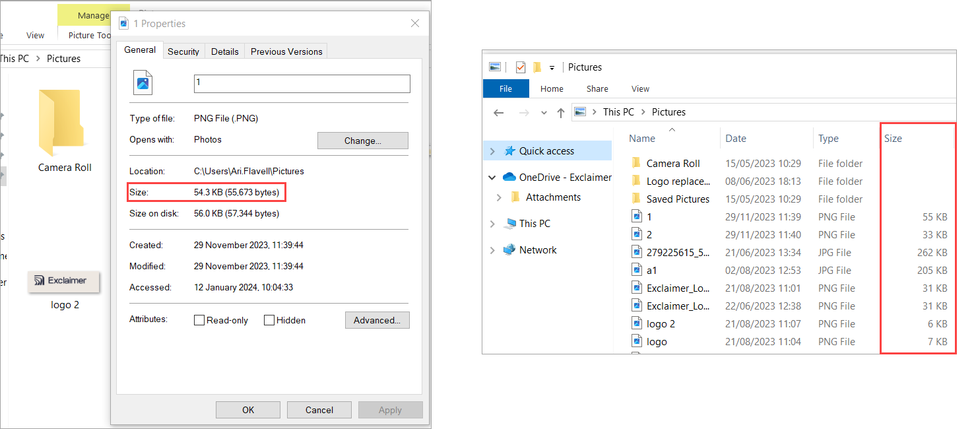976x429 pixels.
Task: Click the Properties checkmark icon in quick access toolbar
Action: pyautogui.click(x=520, y=66)
